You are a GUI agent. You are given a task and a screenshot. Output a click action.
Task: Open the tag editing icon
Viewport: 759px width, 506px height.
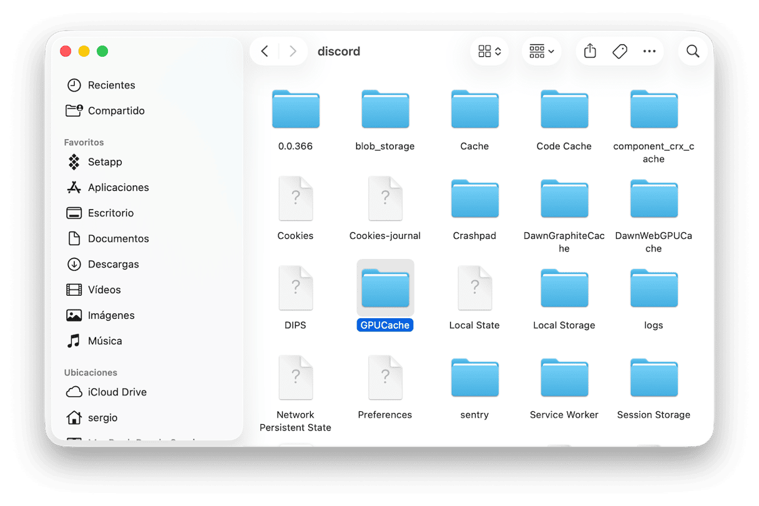[620, 51]
